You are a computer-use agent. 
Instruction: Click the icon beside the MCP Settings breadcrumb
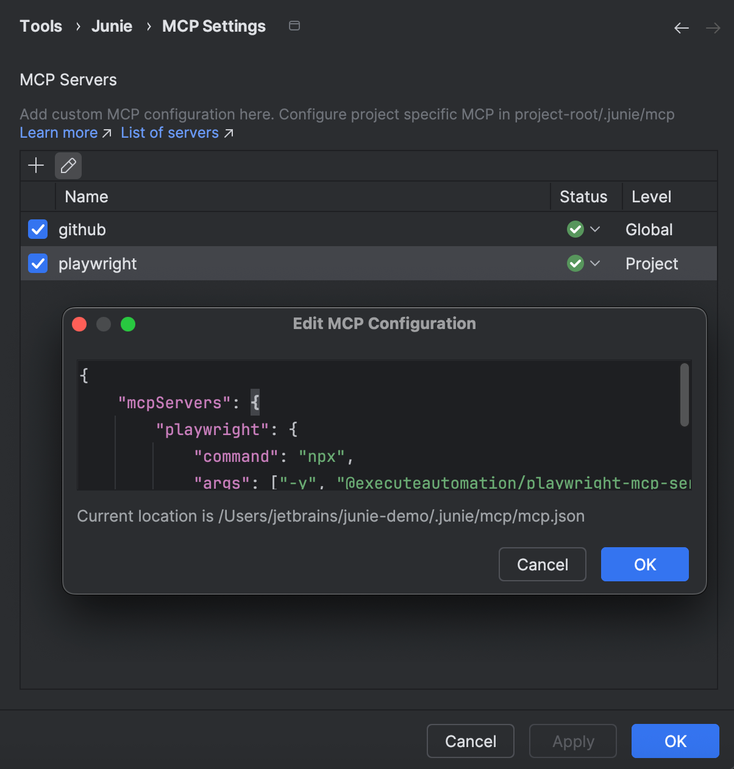point(294,26)
